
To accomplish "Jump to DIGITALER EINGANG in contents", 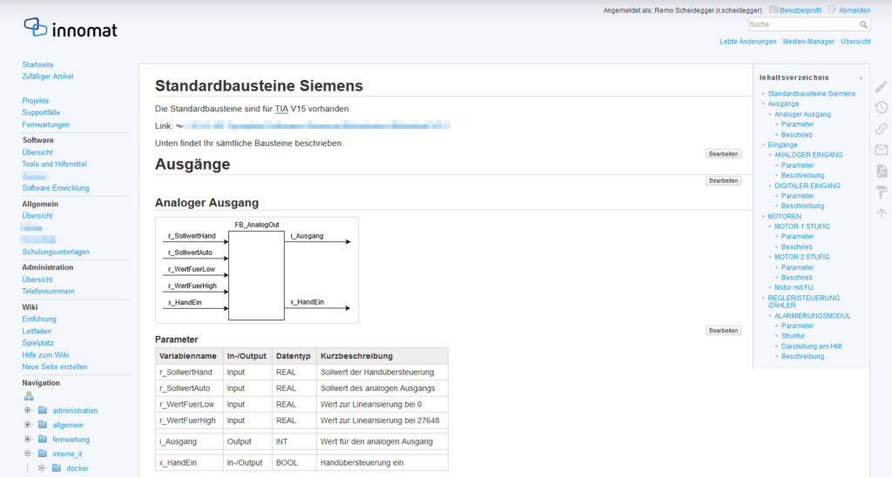I will [x=808, y=186].
